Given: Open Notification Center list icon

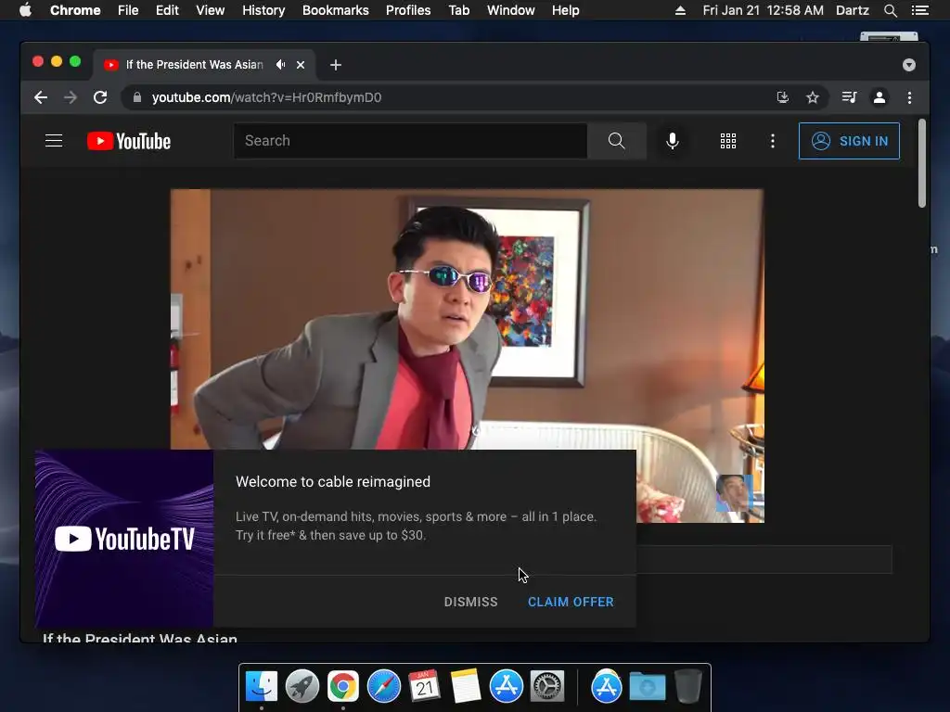Looking at the screenshot, I should (920, 10).
